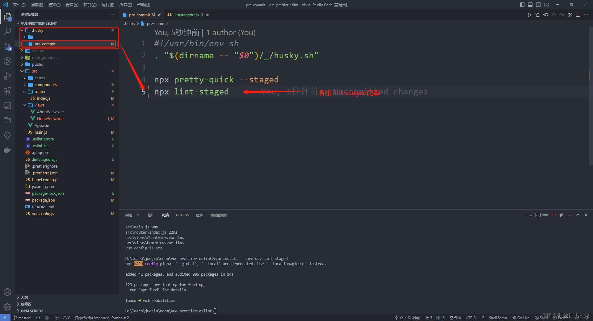The image size is (593, 321).
Task: Change language mode Shell Script
Action: coord(498,318)
